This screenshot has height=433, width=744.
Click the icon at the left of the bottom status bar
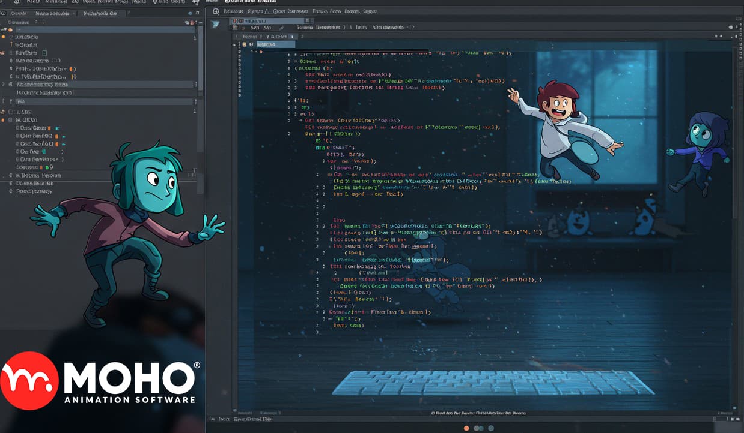[211, 420]
